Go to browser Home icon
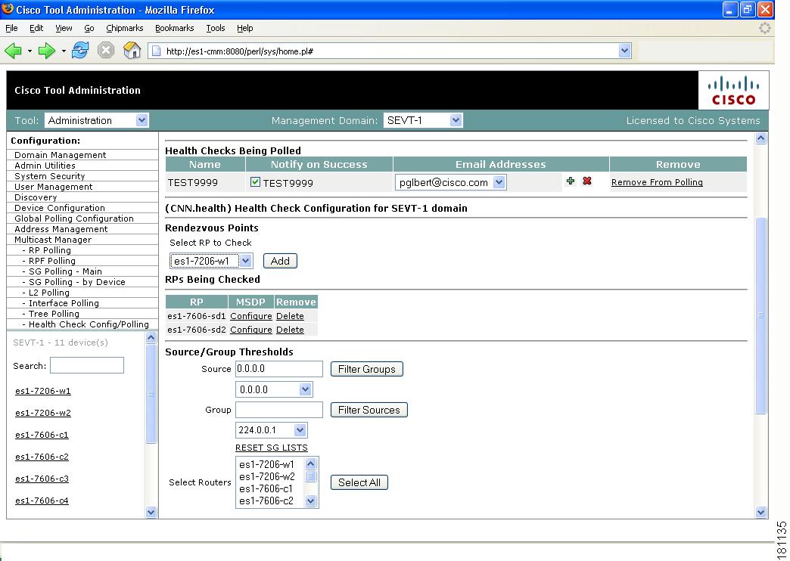 pyautogui.click(x=132, y=51)
